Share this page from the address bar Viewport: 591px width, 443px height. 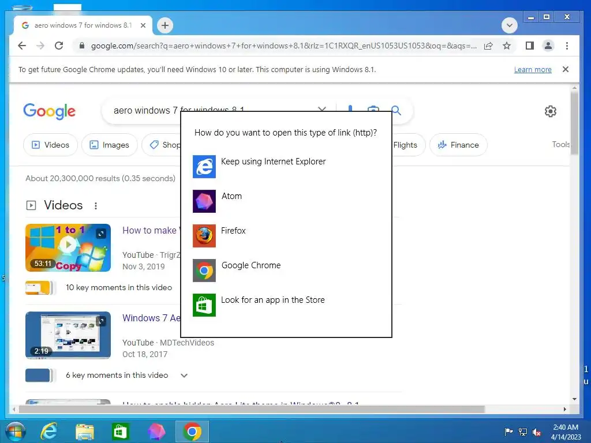[488, 46]
